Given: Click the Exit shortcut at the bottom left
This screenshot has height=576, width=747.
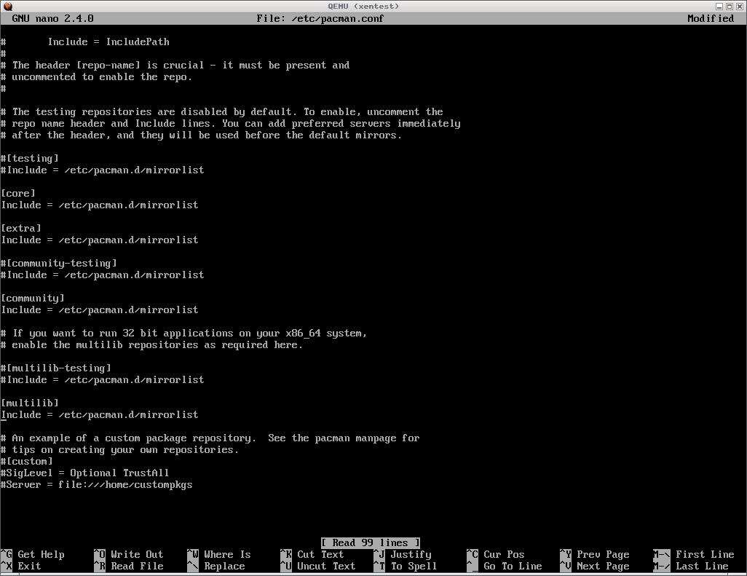Looking at the screenshot, I should (29, 566).
